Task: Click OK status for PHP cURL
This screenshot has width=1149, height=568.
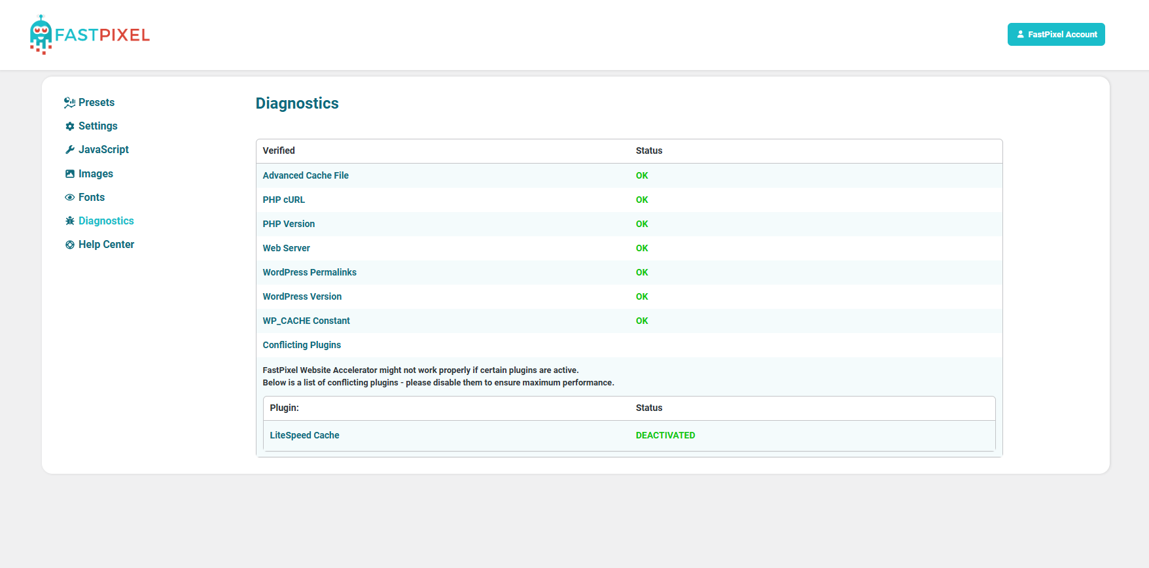Action: pos(642,200)
